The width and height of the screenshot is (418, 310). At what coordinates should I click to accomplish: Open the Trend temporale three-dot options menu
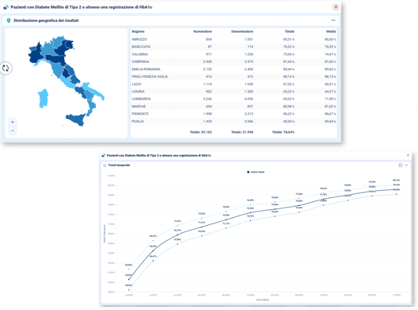[406, 165]
